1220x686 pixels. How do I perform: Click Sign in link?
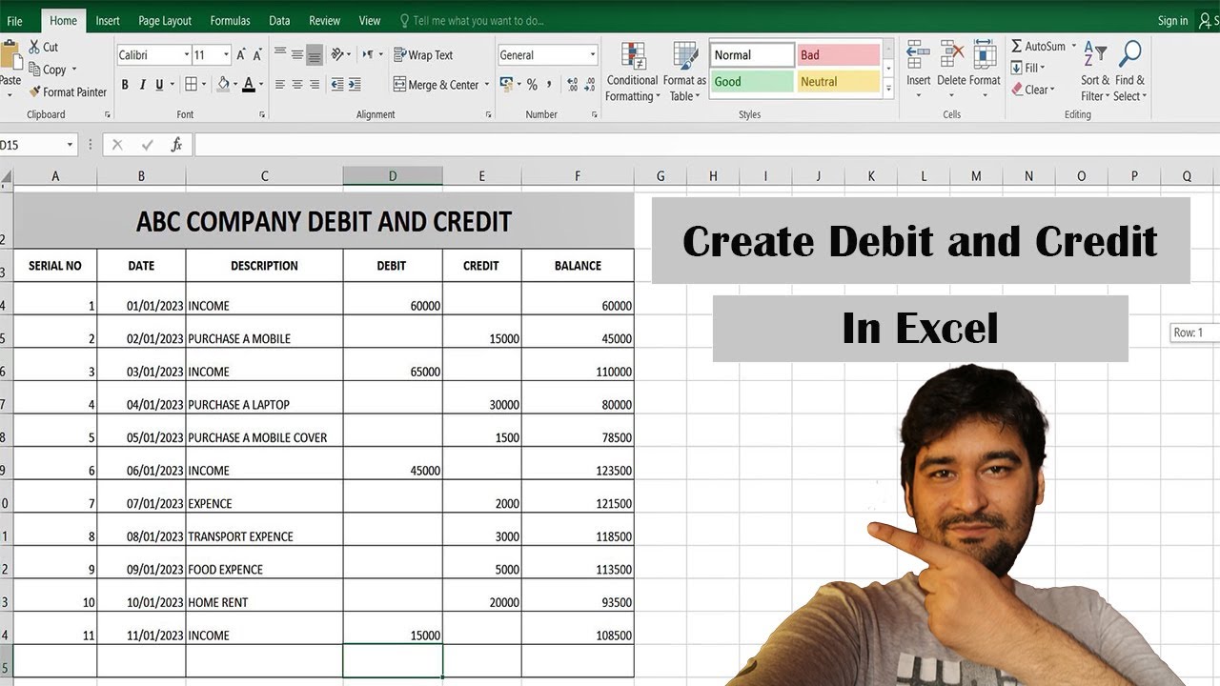coord(1172,21)
